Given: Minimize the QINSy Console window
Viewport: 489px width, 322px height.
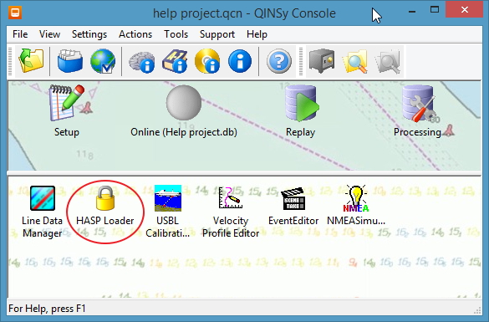Looking at the screenshot, I should 412,11.
